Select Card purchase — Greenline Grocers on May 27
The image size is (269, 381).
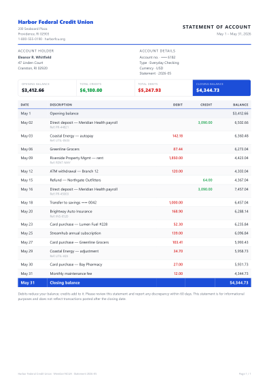point(79,242)
